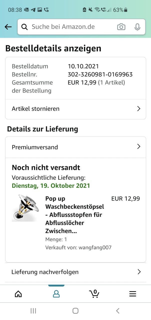
Task: Open Pop up Waschbeckenstöpsel product title
Action: (x=75, y=215)
